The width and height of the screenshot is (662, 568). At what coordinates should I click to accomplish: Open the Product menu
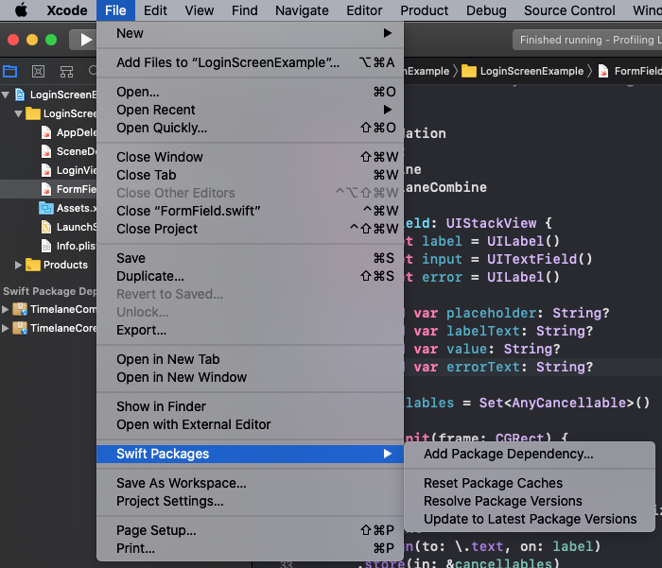[425, 10]
